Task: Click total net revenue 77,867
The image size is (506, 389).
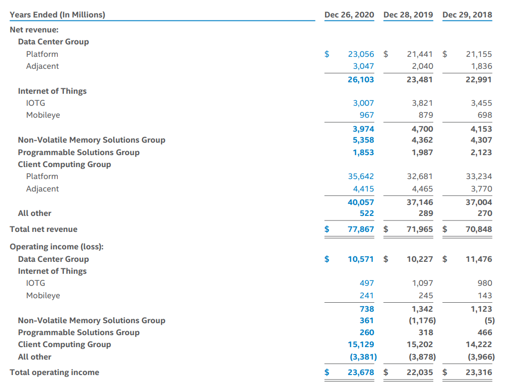Action: [x=361, y=229]
